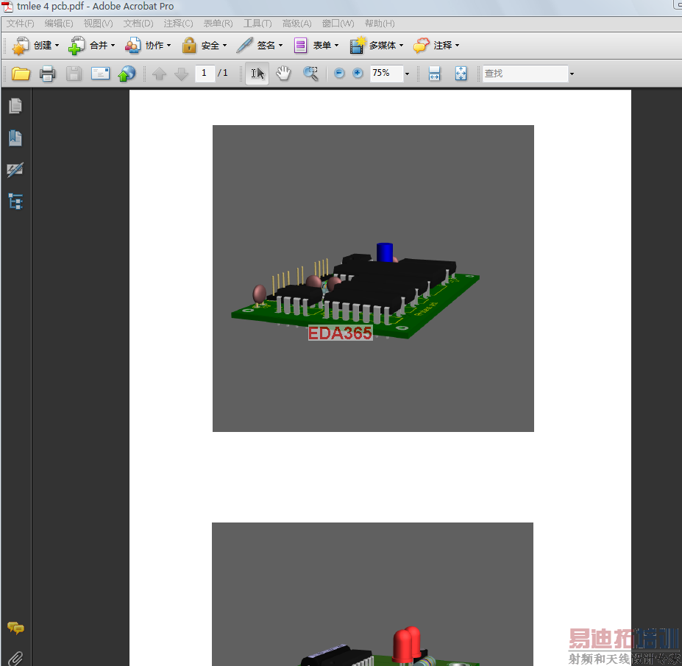Go to previous page arrow
682x666 pixels.
point(159,74)
